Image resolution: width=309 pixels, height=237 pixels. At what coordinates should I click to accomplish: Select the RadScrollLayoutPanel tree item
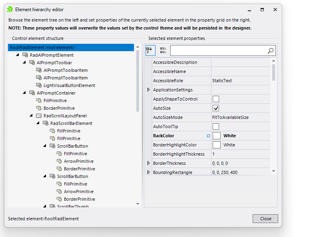(x=65, y=116)
